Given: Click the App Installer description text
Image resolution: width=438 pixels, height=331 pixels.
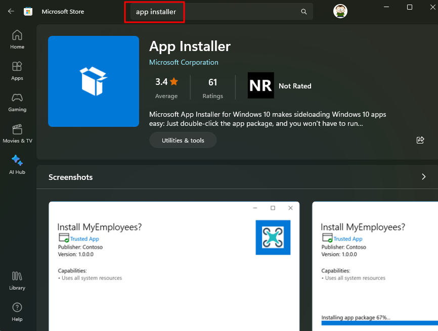Looking at the screenshot, I should point(268,119).
